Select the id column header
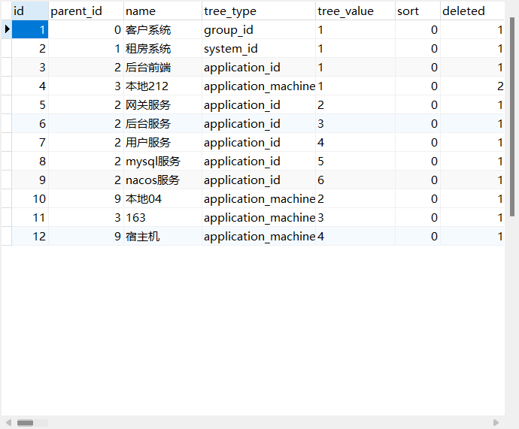The height and width of the screenshot is (429, 519). [x=29, y=11]
